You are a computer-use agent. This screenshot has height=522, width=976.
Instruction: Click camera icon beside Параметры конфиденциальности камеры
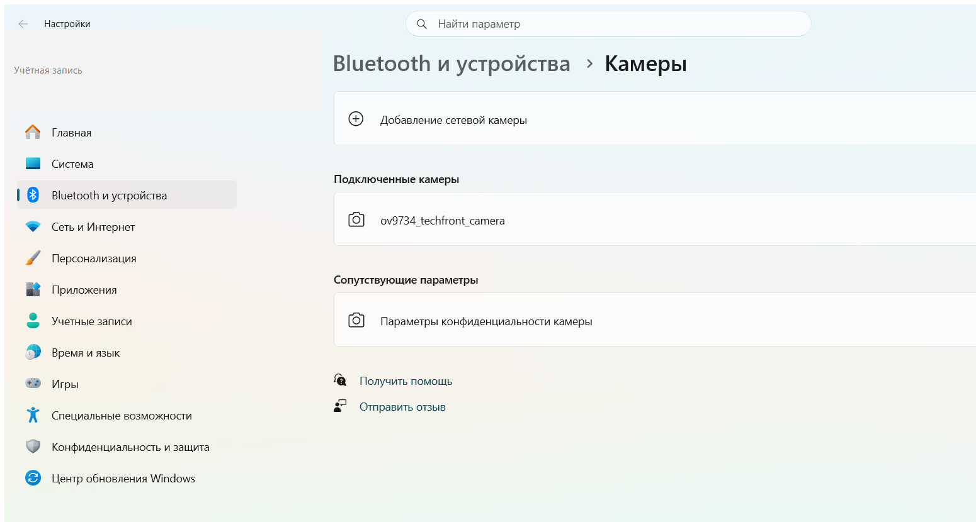356,320
